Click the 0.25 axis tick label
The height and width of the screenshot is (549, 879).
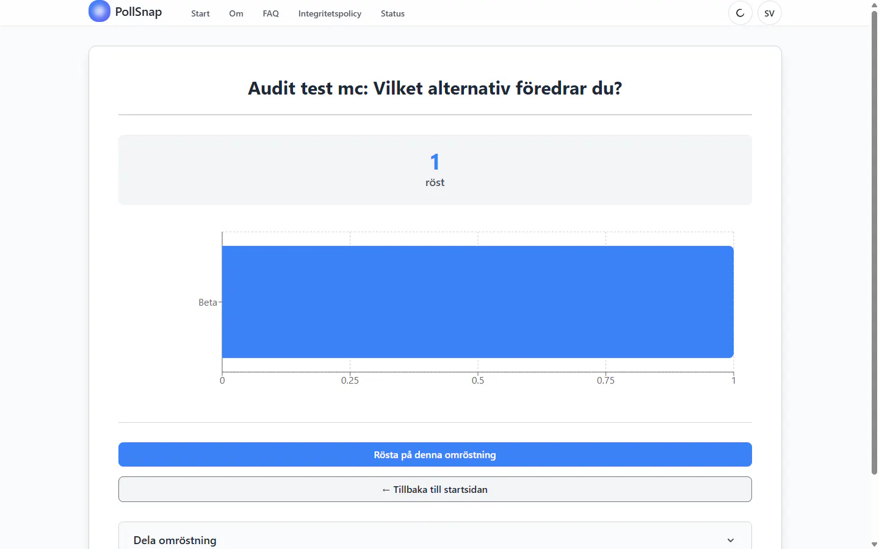point(350,381)
